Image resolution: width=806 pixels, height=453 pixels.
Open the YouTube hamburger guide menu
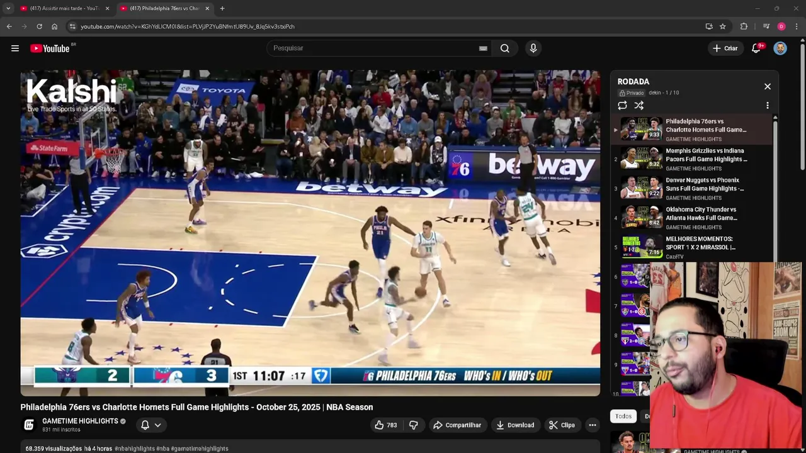[15, 48]
